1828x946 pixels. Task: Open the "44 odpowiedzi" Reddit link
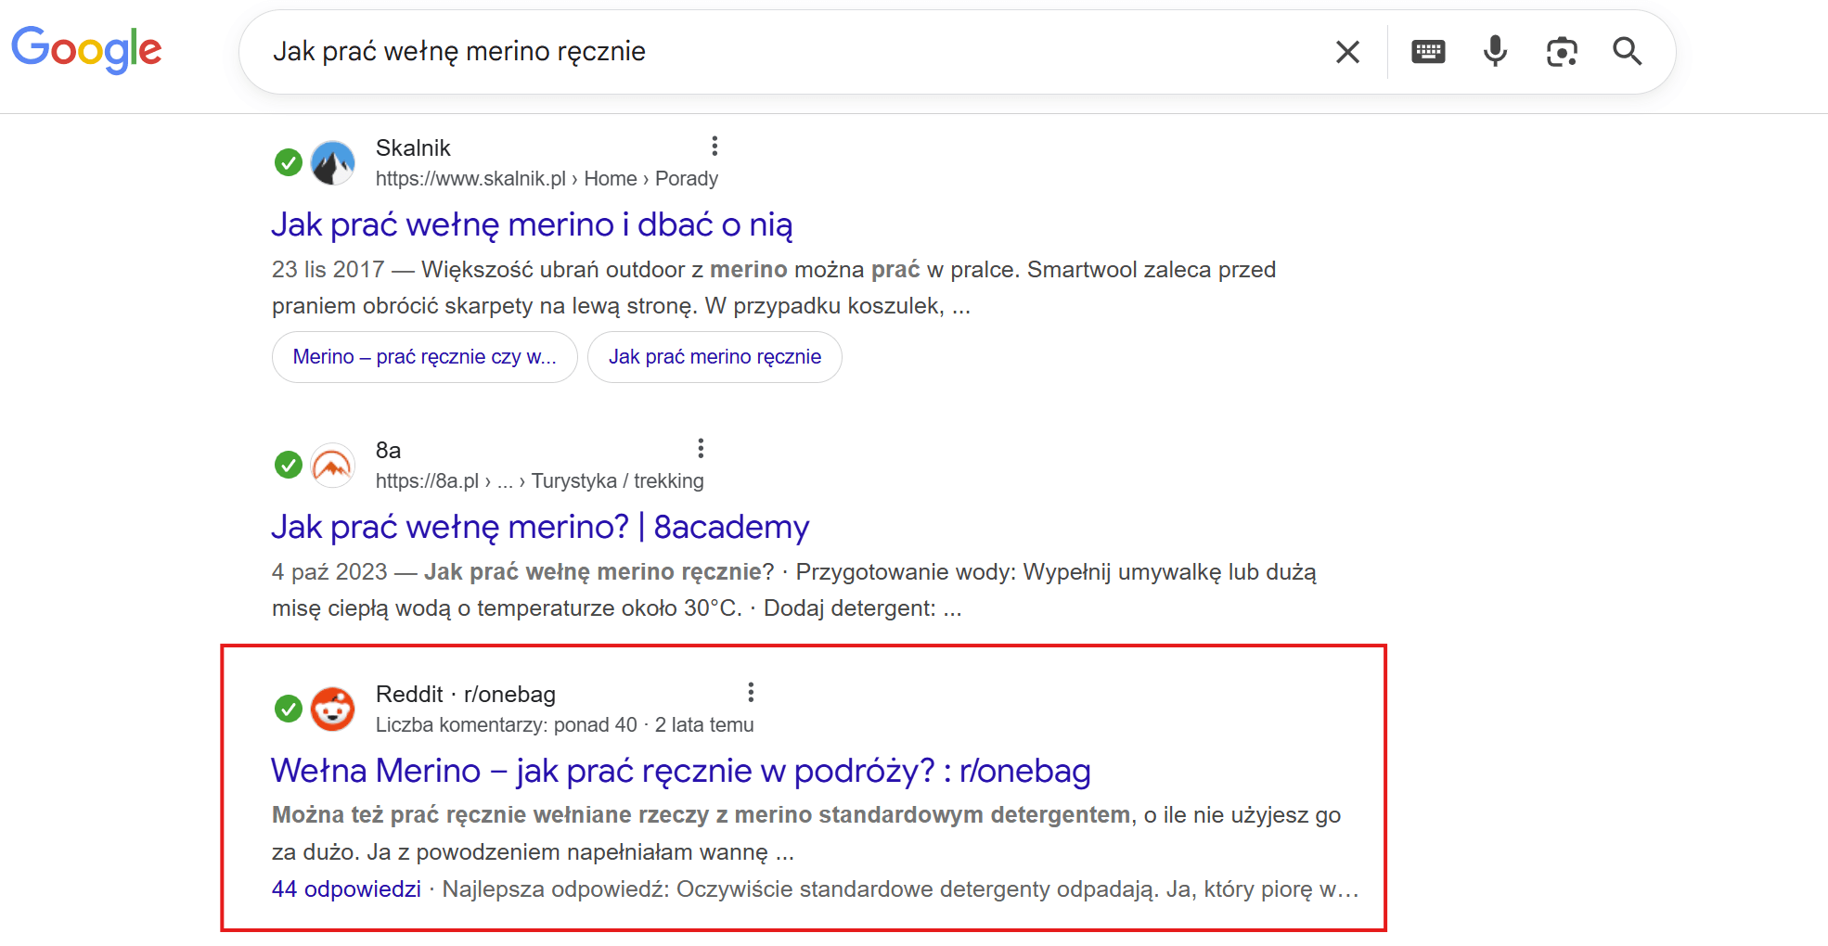click(x=346, y=889)
